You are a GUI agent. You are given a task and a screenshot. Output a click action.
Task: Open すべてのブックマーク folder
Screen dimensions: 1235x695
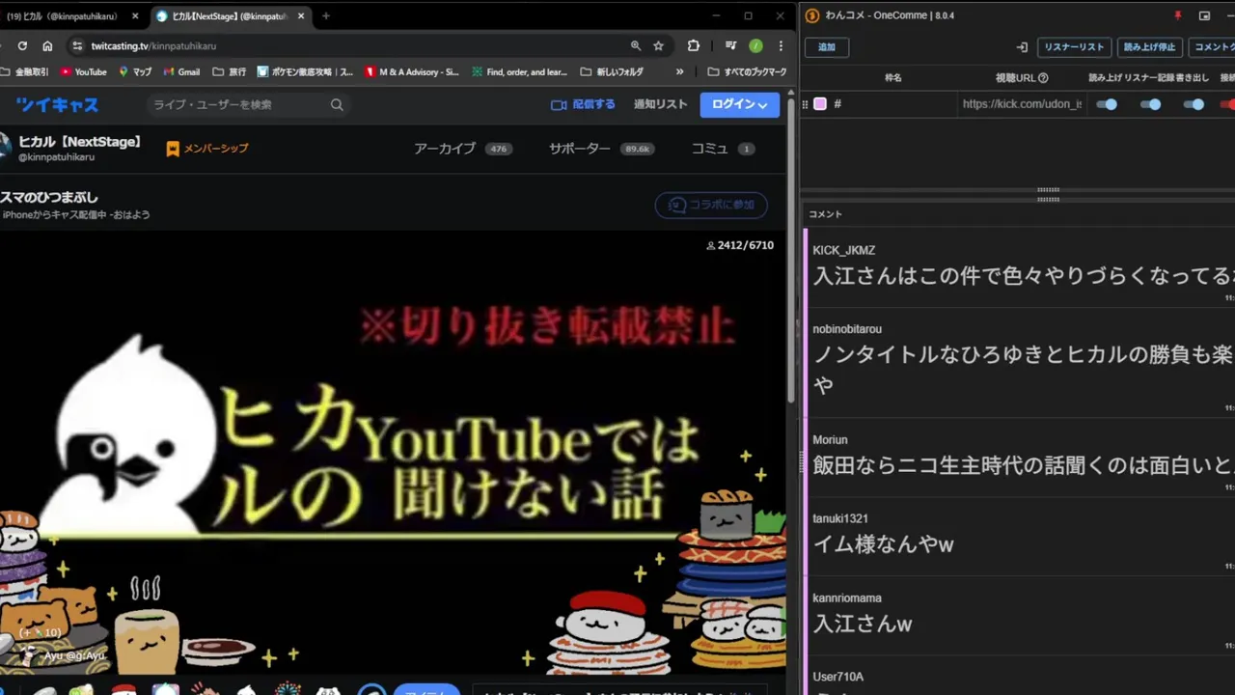[747, 71]
